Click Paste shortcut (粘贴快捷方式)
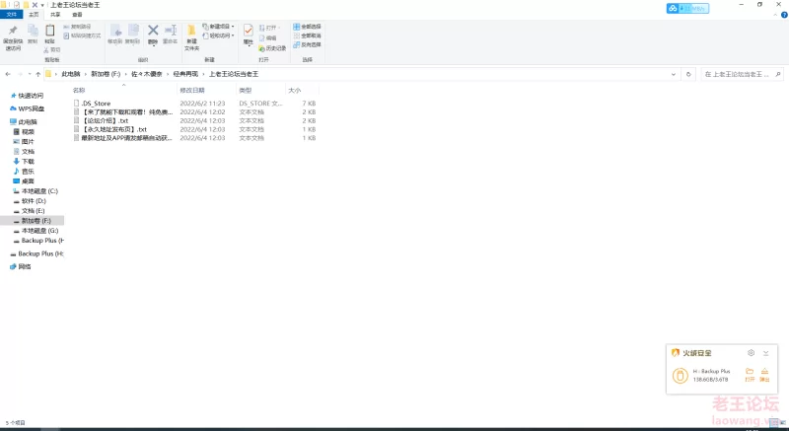The image size is (789, 431). click(x=82, y=36)
